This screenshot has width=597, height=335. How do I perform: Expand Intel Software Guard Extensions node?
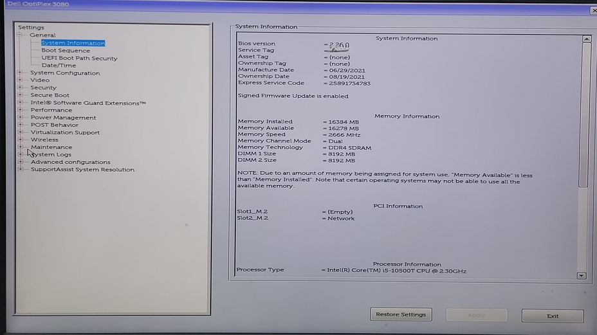pyautogui.click(x=20, y=102)
